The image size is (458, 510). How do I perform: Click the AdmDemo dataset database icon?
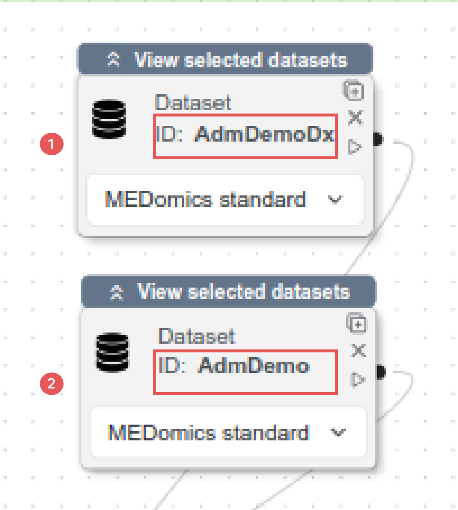(x=113, y=352)
